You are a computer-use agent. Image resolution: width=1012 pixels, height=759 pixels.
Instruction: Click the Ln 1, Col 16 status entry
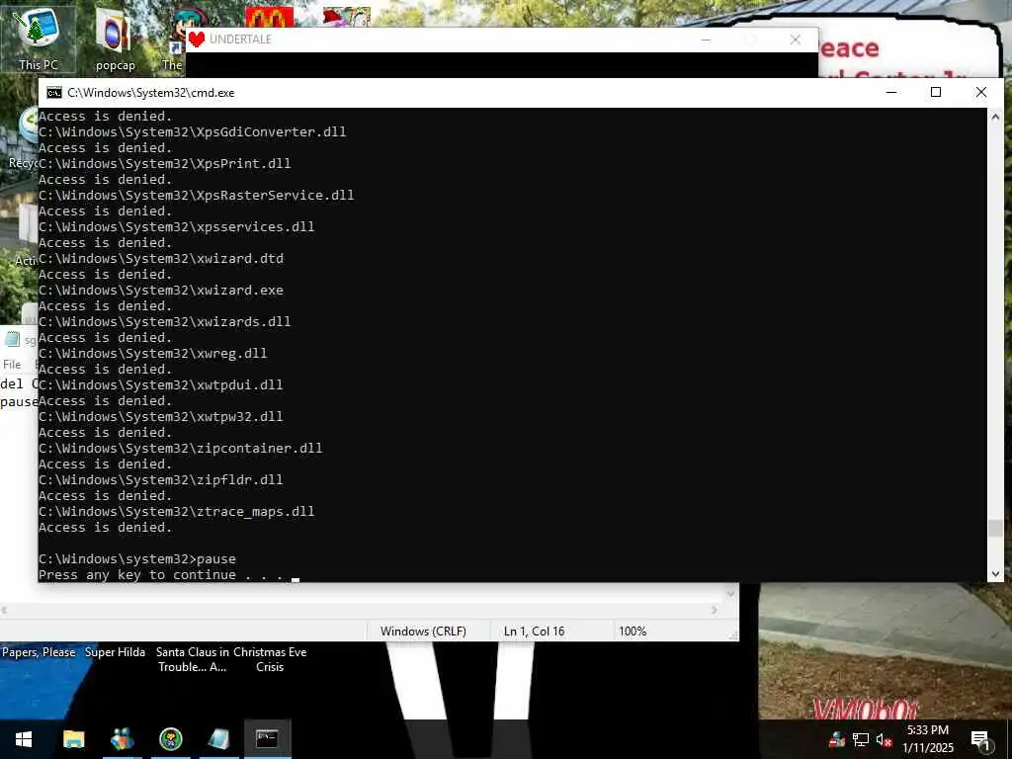tap(534, 632)
